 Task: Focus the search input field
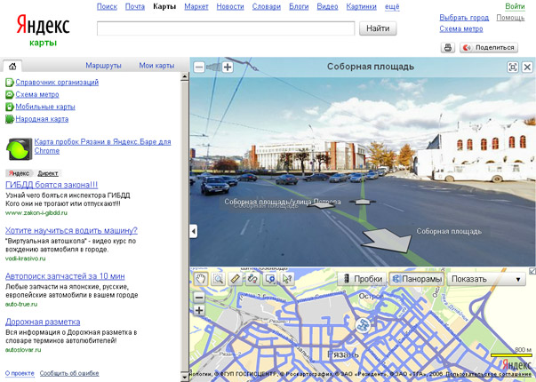(x=226, y=28)
